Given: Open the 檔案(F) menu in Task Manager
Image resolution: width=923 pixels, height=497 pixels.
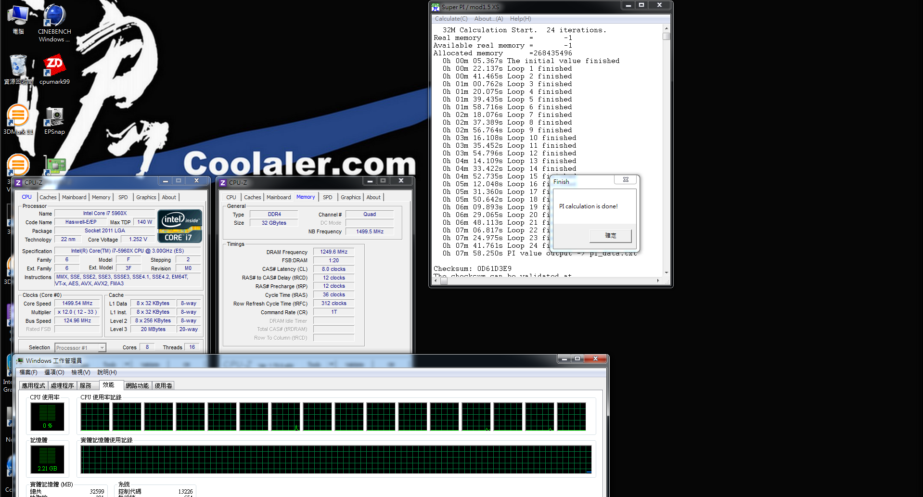Looking at the screenshot, I should [28, 372].
